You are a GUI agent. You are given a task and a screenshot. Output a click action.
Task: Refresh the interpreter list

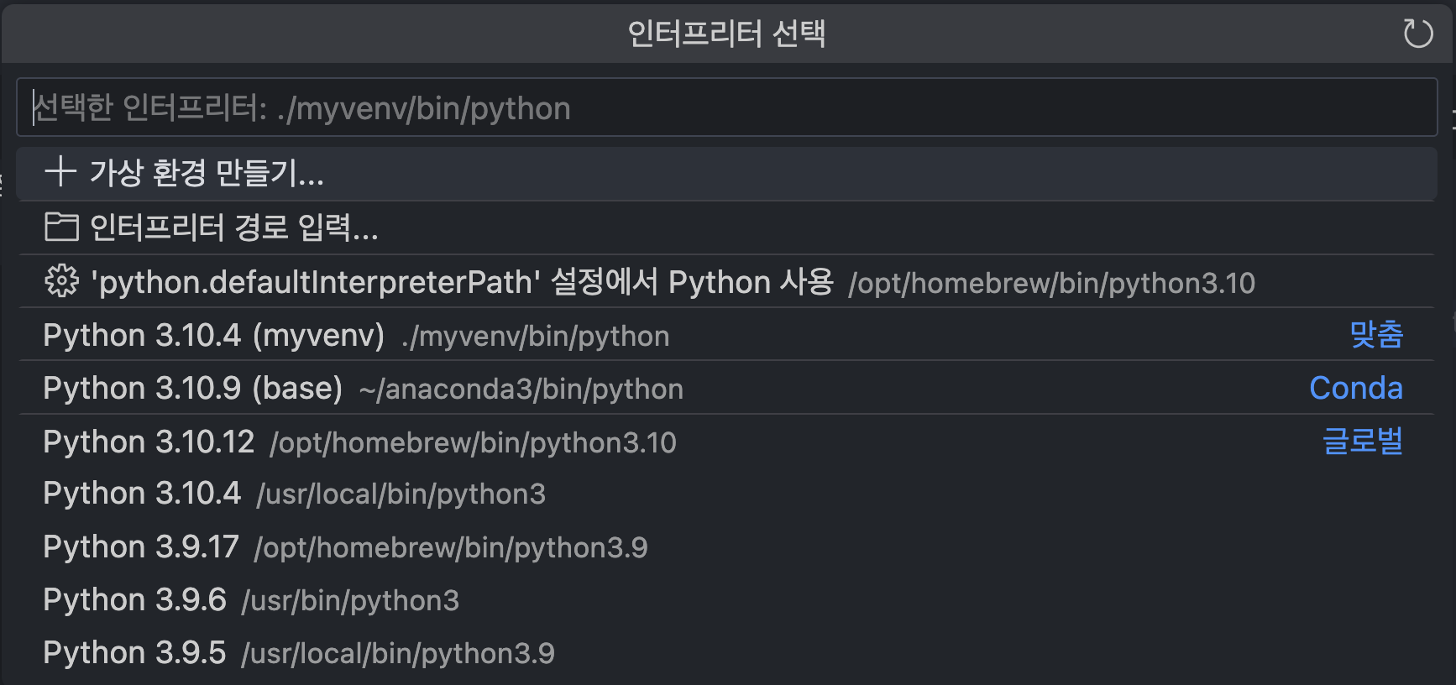pyautogui.click(x=1418, y=34)
